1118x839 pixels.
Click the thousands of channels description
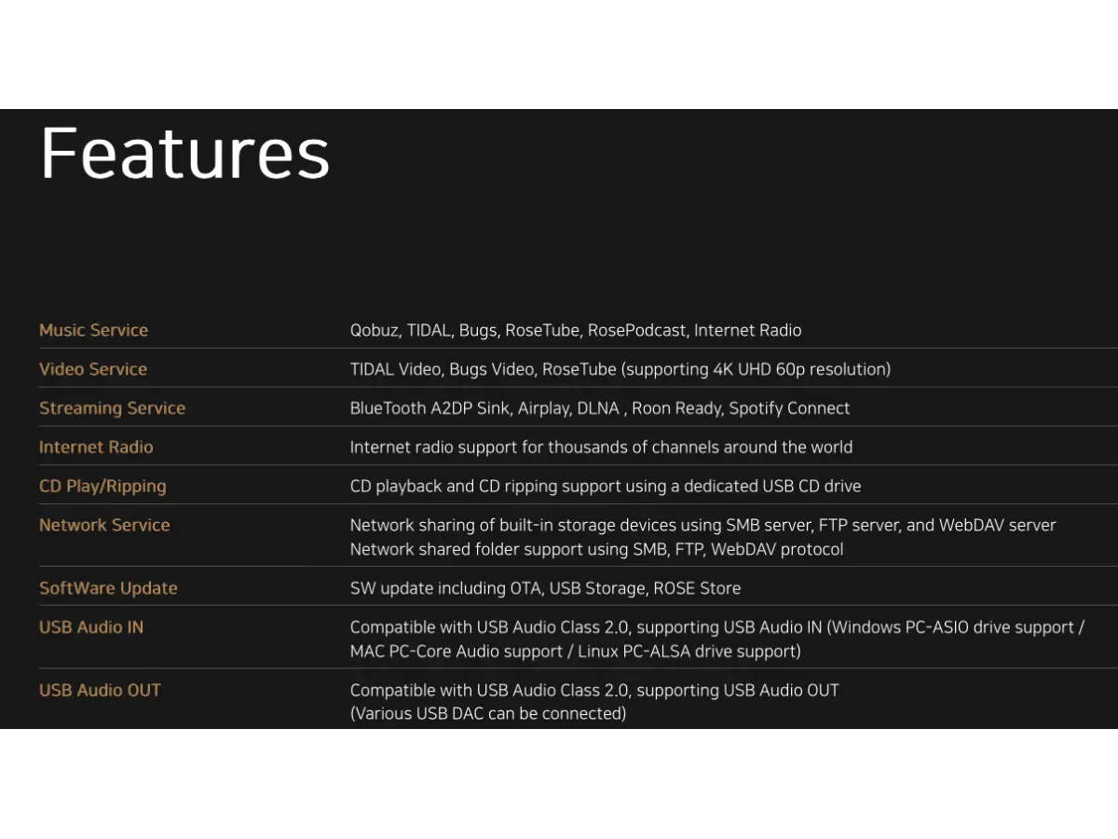coord(601,447)
